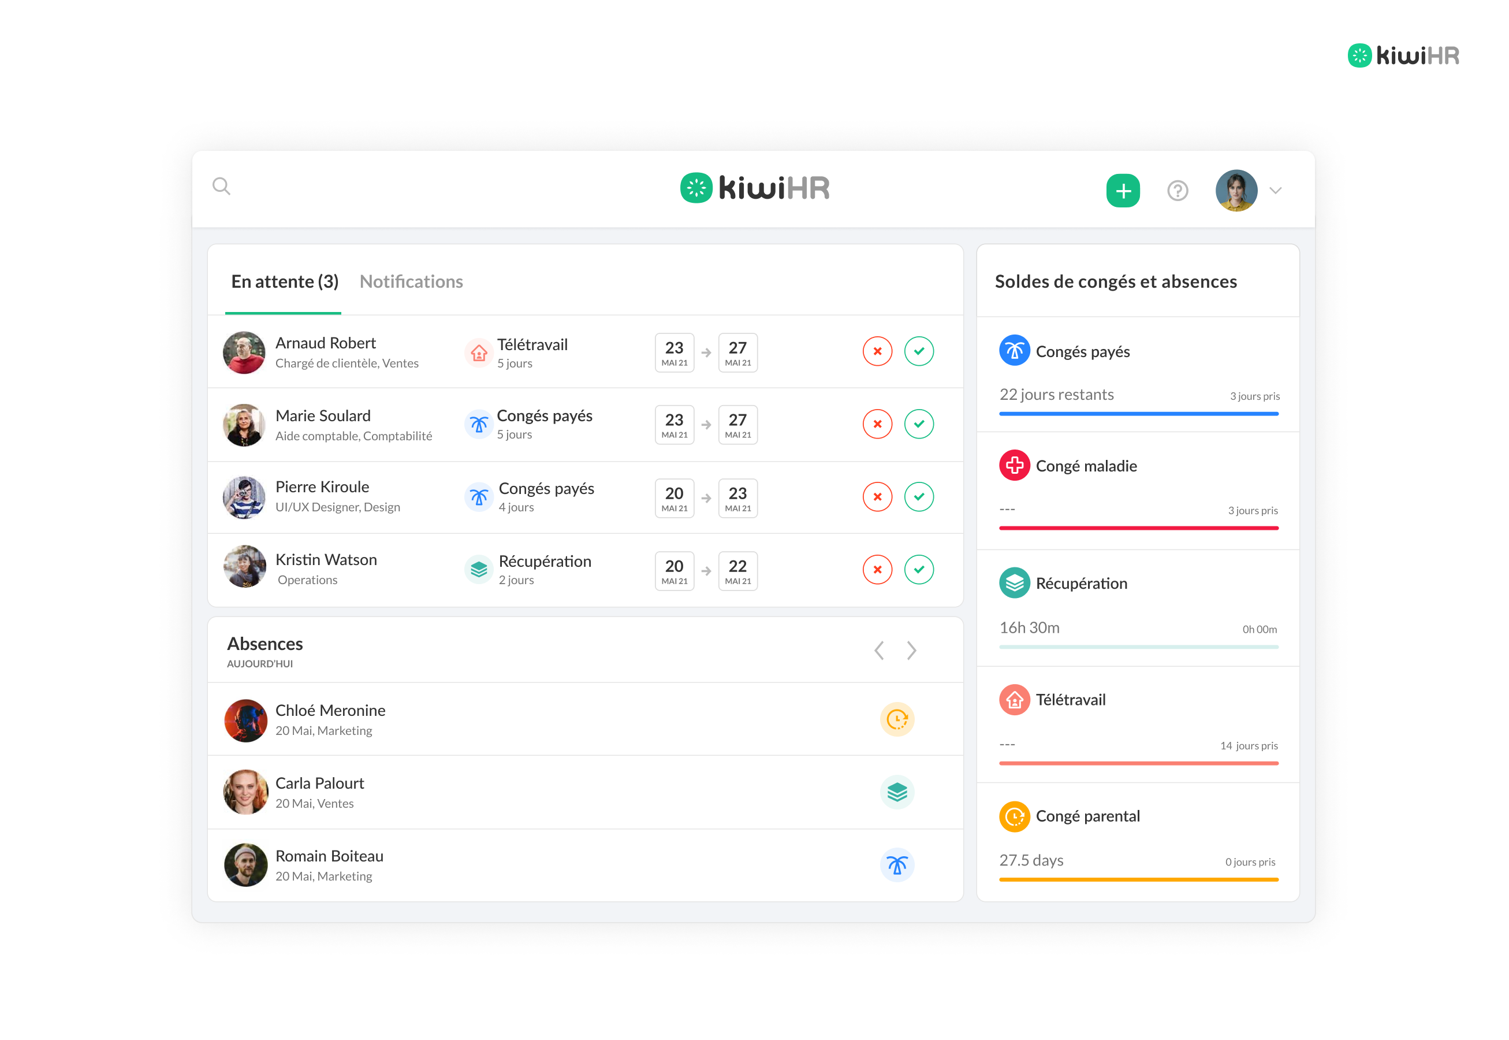Click Carla Palourt's Récupération layers icon

tap(897, 792)
